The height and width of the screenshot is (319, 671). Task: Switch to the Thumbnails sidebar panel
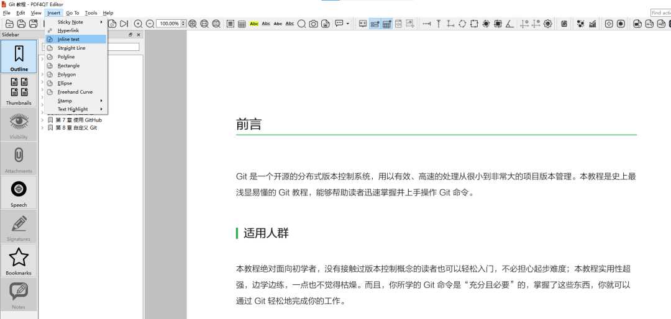[x=19, y=91]
